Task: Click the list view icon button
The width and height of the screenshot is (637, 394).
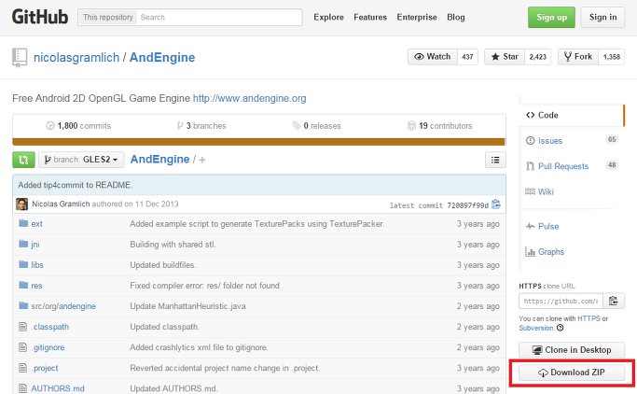Action: point(495,160)
